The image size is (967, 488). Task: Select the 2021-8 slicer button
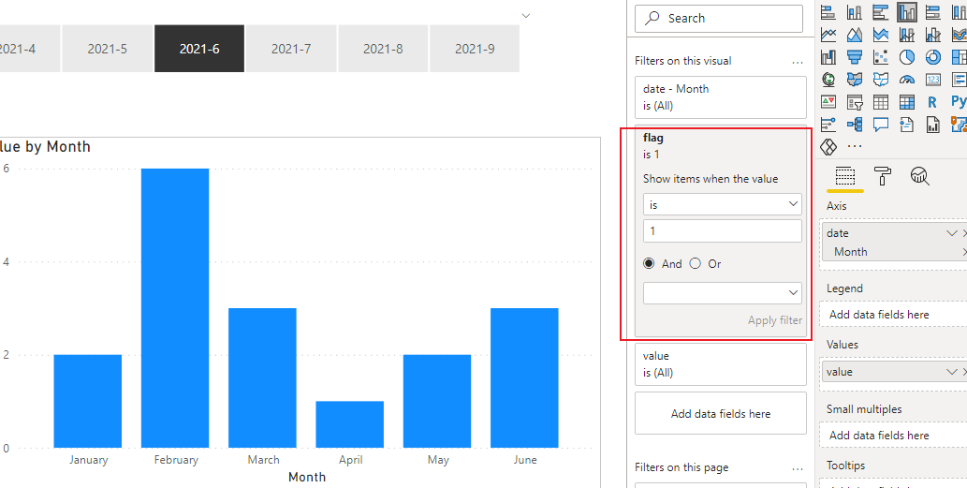383,49
